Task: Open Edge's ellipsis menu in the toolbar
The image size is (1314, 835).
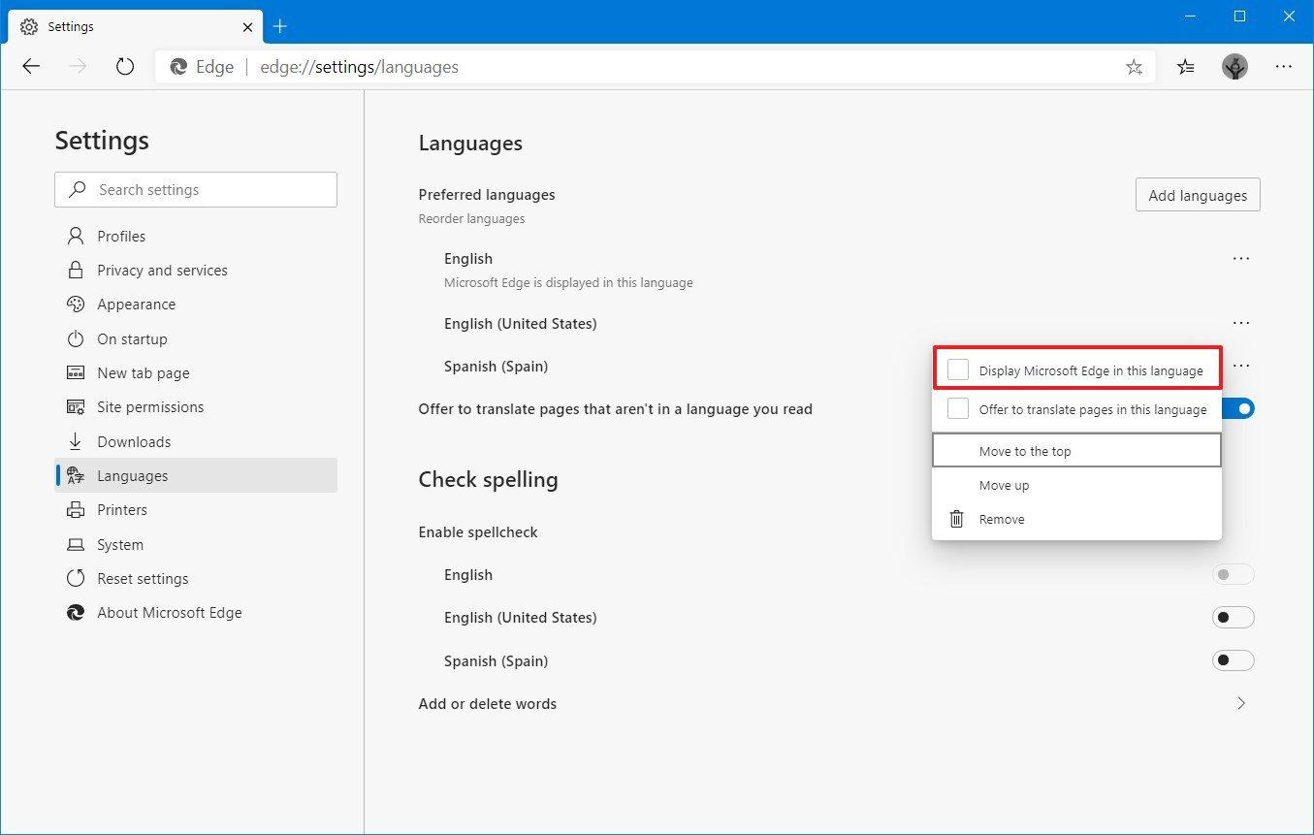Action: (1284, 66)
